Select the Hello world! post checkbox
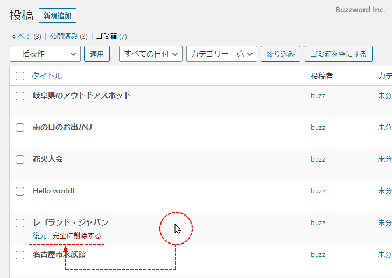 pos(20,191)
